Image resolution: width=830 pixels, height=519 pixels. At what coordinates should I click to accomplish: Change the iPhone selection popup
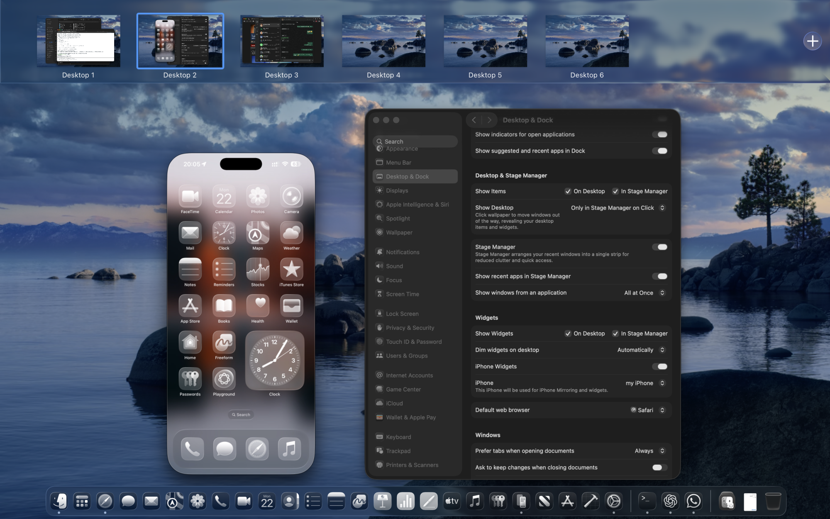646,383
